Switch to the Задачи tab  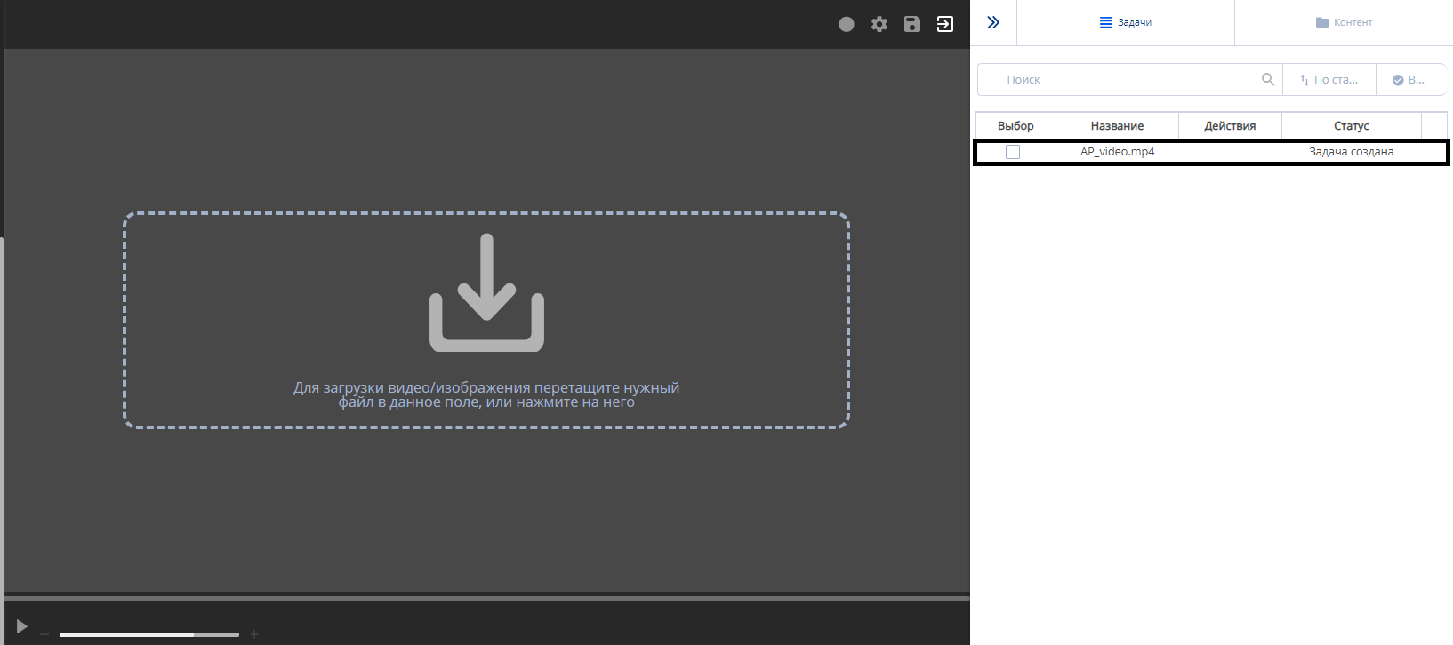point(1126,22)
